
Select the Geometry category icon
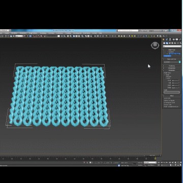164,43
